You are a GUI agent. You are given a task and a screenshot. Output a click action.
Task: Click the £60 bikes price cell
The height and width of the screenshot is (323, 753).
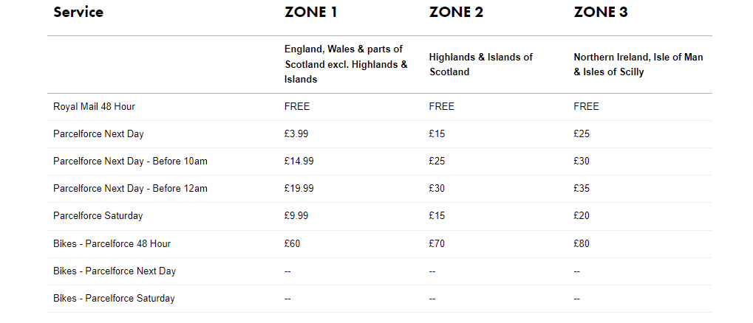pos(292,243)
